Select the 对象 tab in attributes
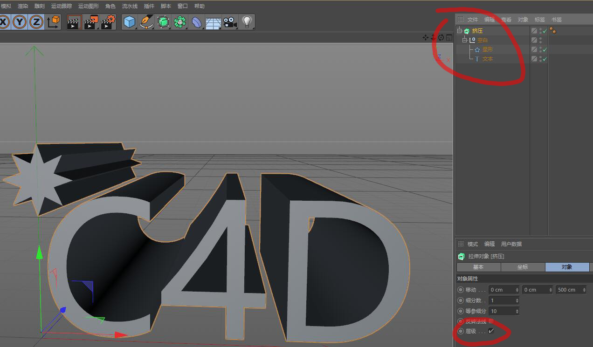593x347 pixels. (x=567, y=267)
